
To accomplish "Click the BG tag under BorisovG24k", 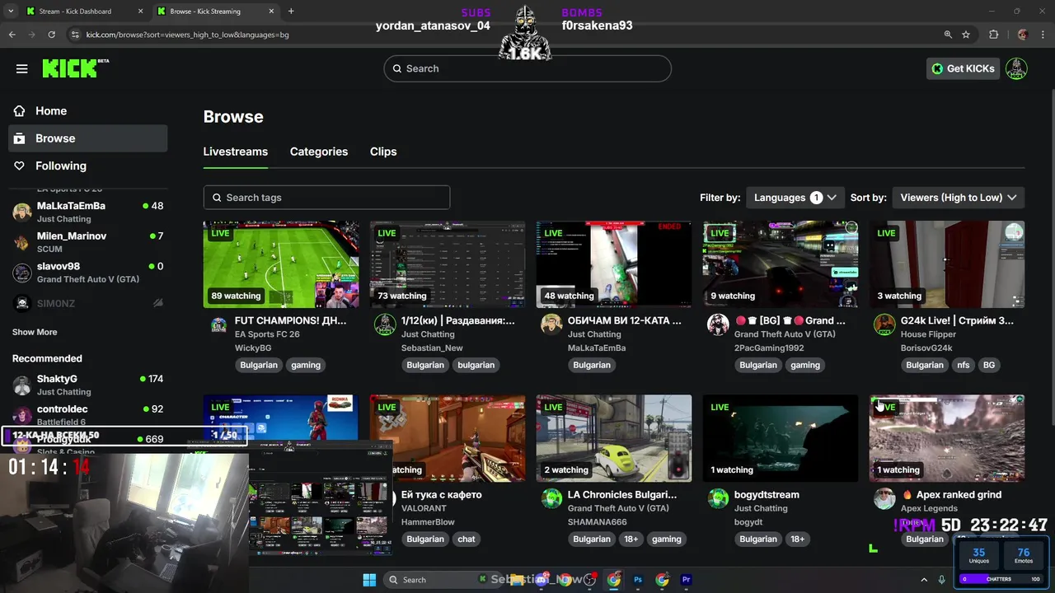I will tap(989, 365).
